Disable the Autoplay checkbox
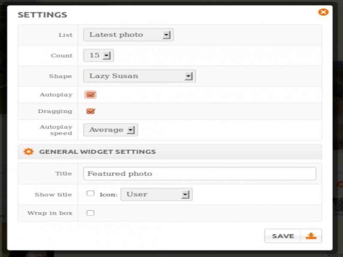 pos(90,95)
